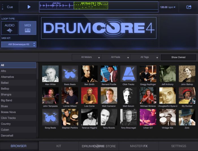The height and width of the screenshot is (151, 198).
Task: Switch to the KIT tab
Action: [x=59, y=146]
